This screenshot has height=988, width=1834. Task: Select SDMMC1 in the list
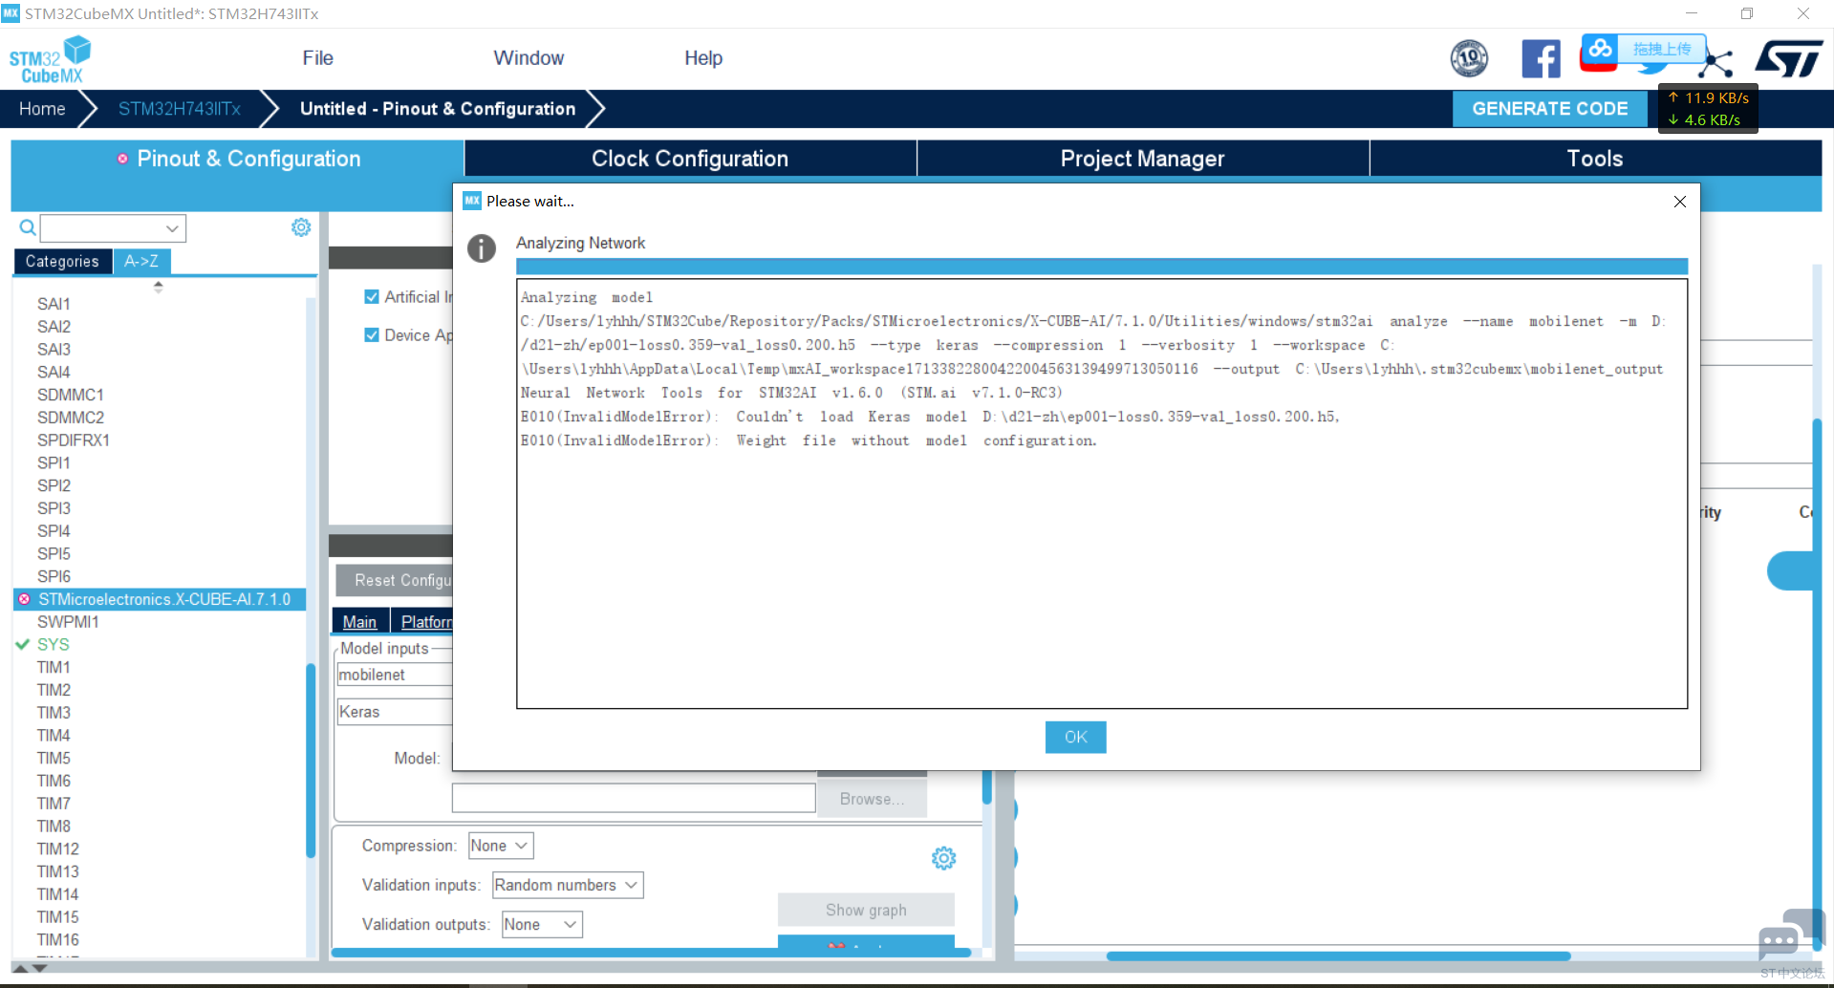pos(70,395)
